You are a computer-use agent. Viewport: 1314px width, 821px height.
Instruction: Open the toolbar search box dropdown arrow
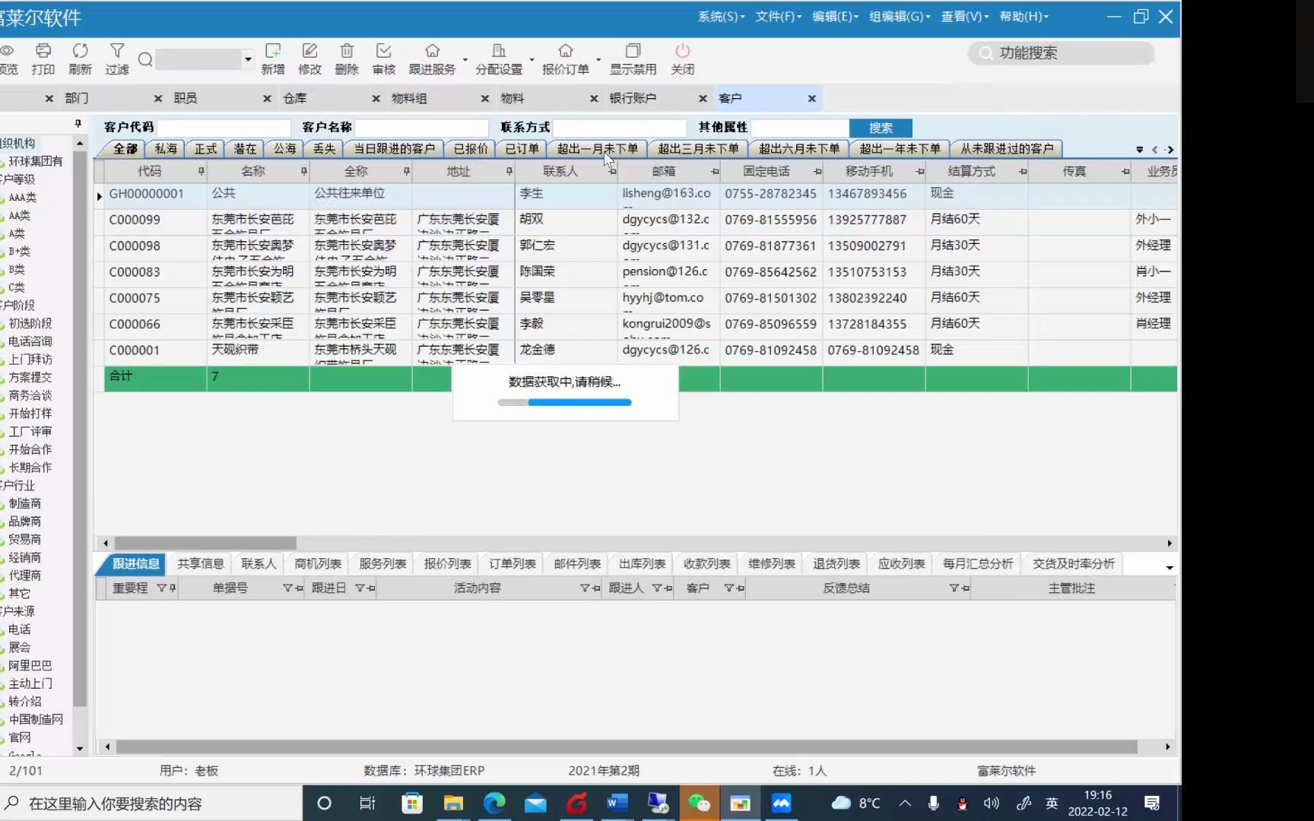click(248, 59)
